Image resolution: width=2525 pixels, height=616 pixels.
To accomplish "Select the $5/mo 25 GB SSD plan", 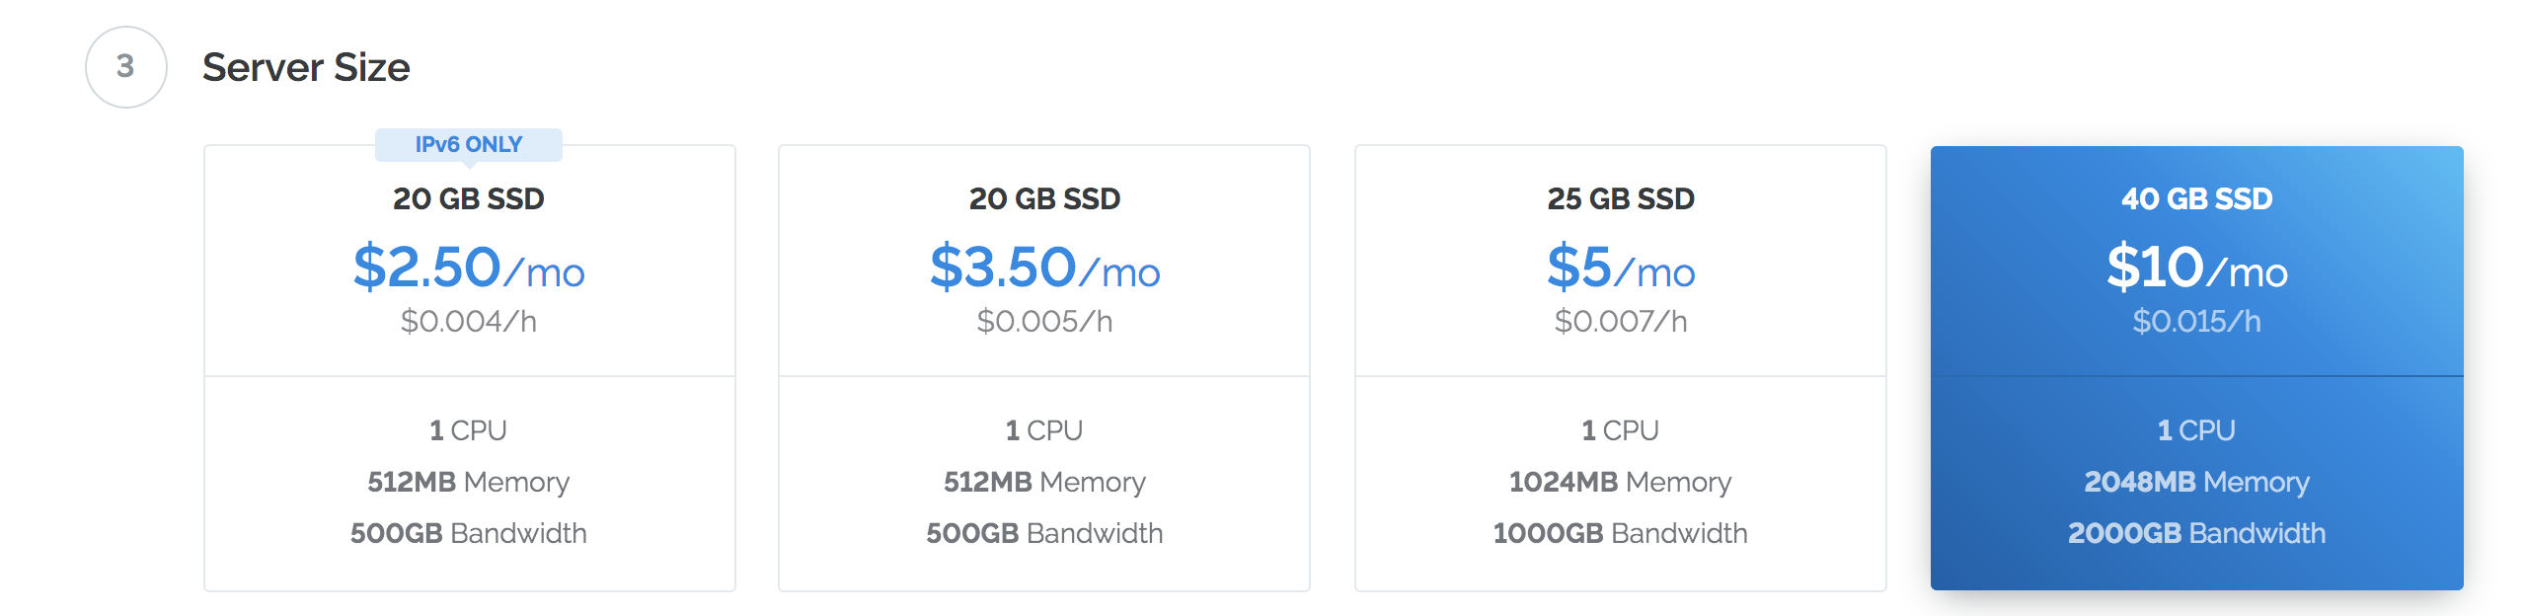I will (1621, 368).
